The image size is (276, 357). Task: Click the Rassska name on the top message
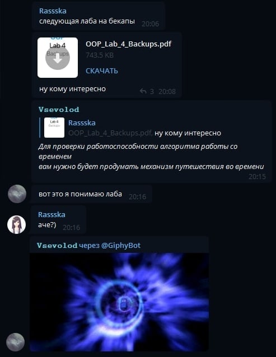53,11
